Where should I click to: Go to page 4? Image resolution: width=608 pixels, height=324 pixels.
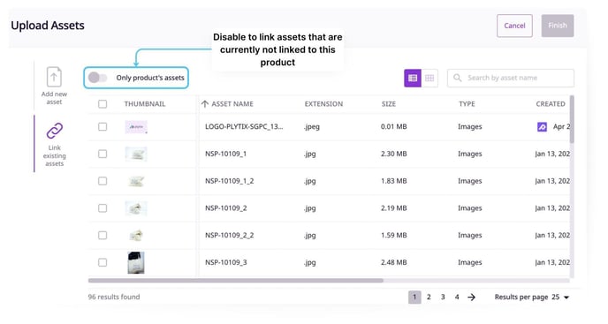point(457,298)
